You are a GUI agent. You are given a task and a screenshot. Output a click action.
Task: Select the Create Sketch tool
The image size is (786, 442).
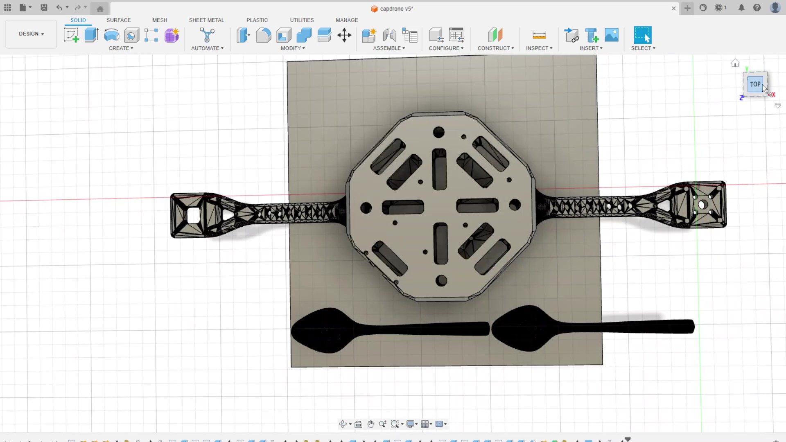pyautogui.click(x=72, y=35)
